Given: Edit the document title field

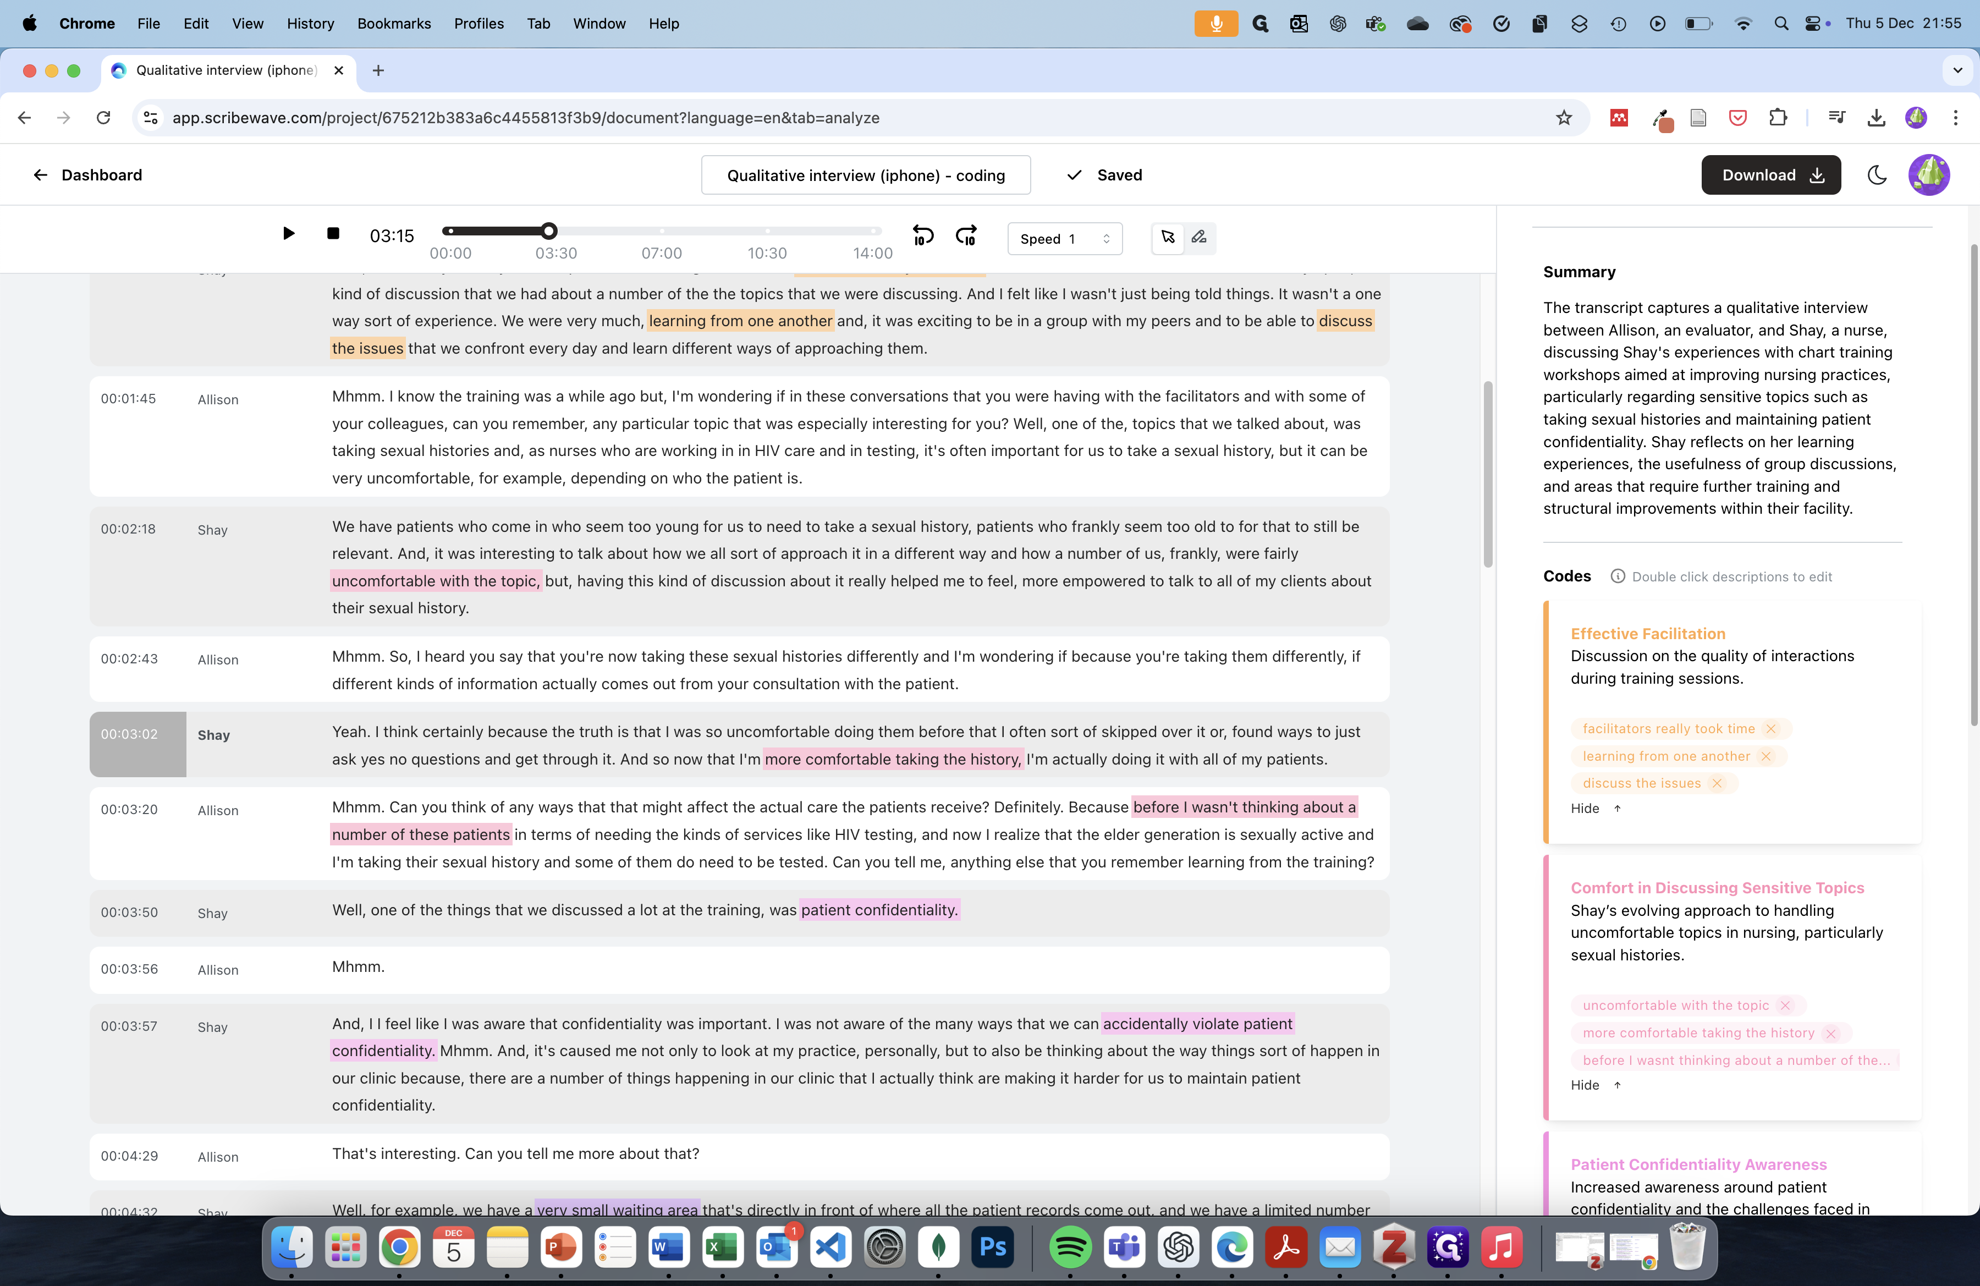Looking at the screenshot, I should 865,175.
